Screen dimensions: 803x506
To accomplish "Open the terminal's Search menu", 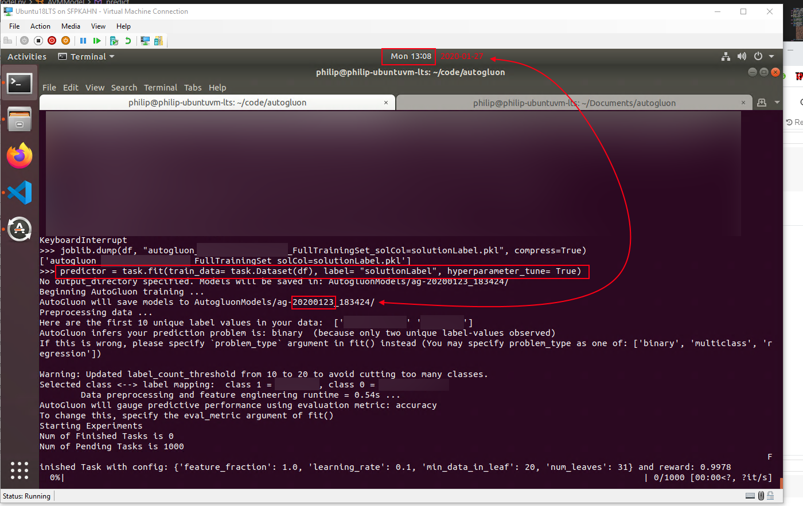I will coord(124,88).
